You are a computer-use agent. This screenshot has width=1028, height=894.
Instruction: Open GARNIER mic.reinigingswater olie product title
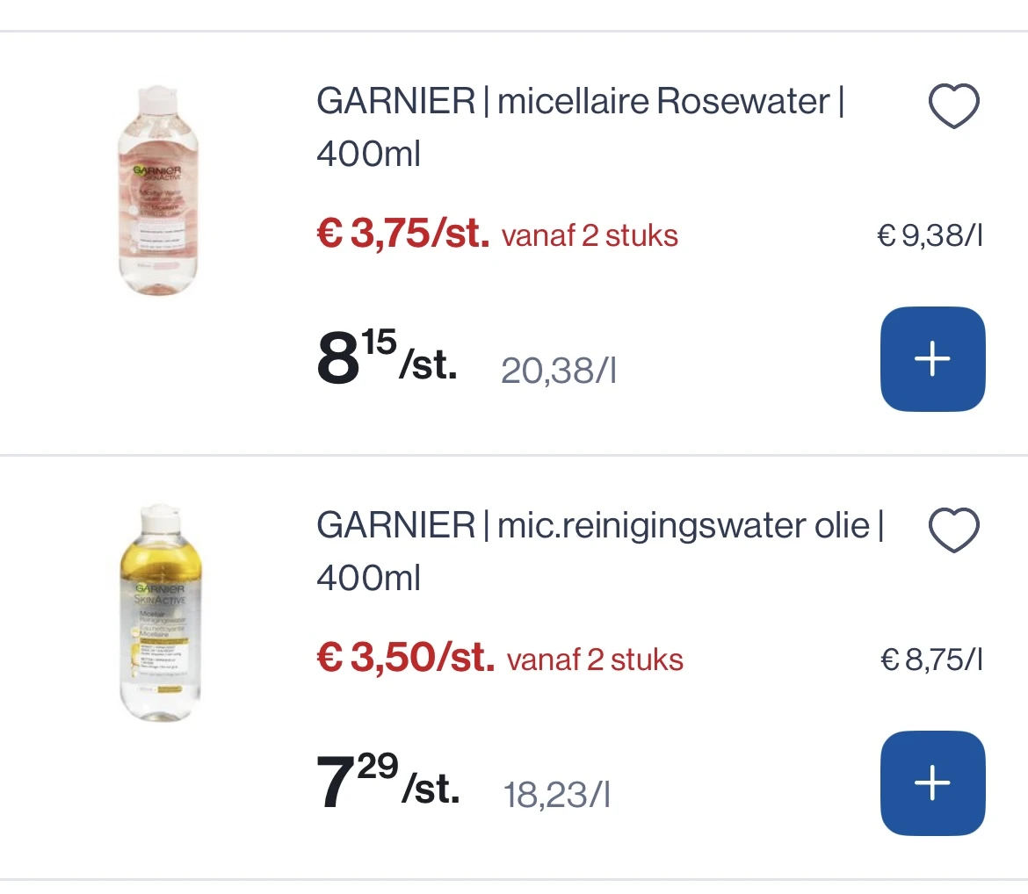coord(600,526)
